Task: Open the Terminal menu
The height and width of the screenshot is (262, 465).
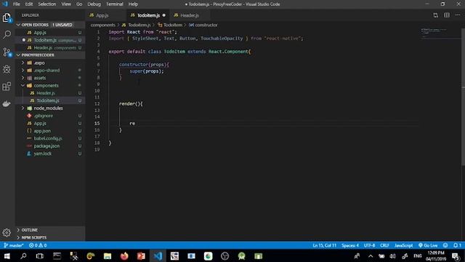Action: (x=115, y=4)
